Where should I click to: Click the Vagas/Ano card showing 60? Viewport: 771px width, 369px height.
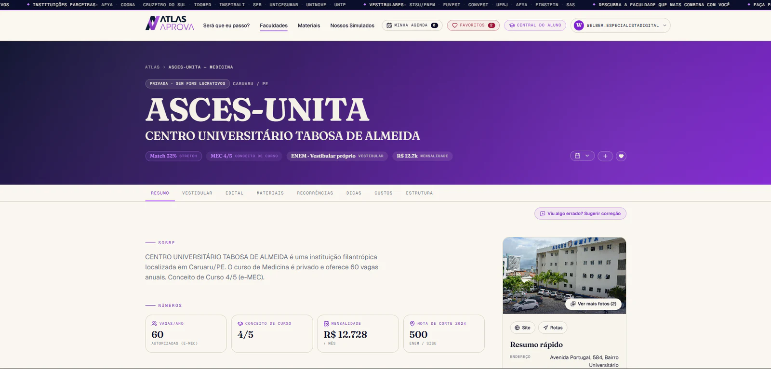pos(186,334)
